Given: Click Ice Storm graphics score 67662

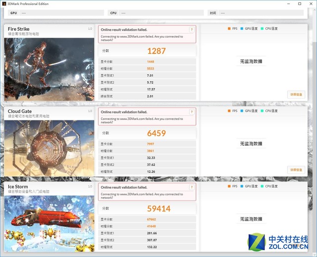Looking at the screenshot, I should pyautogui.click(x=152, y=219).
